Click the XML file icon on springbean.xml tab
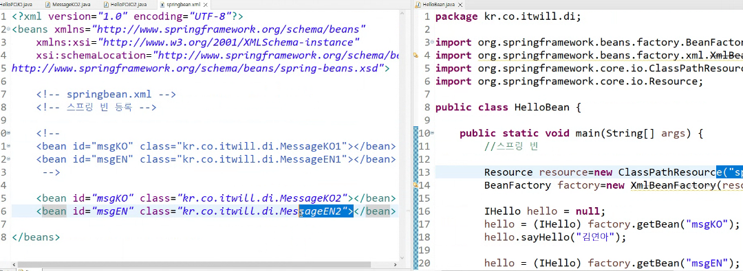Screen dimensions: 743x271 (x=162, y=4)
